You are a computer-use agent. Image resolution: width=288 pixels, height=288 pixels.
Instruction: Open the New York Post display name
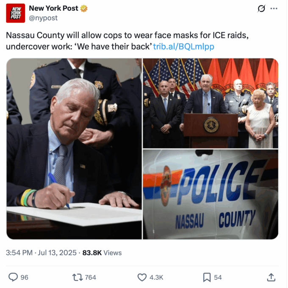point(53,8)
